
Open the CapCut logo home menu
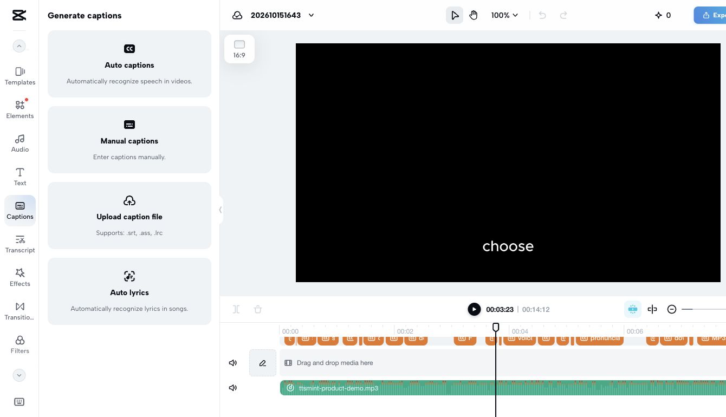(19, 15)
